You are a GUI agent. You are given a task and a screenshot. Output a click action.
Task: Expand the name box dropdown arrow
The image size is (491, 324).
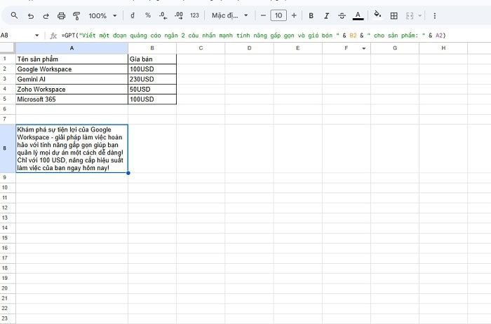coord(37,35)
